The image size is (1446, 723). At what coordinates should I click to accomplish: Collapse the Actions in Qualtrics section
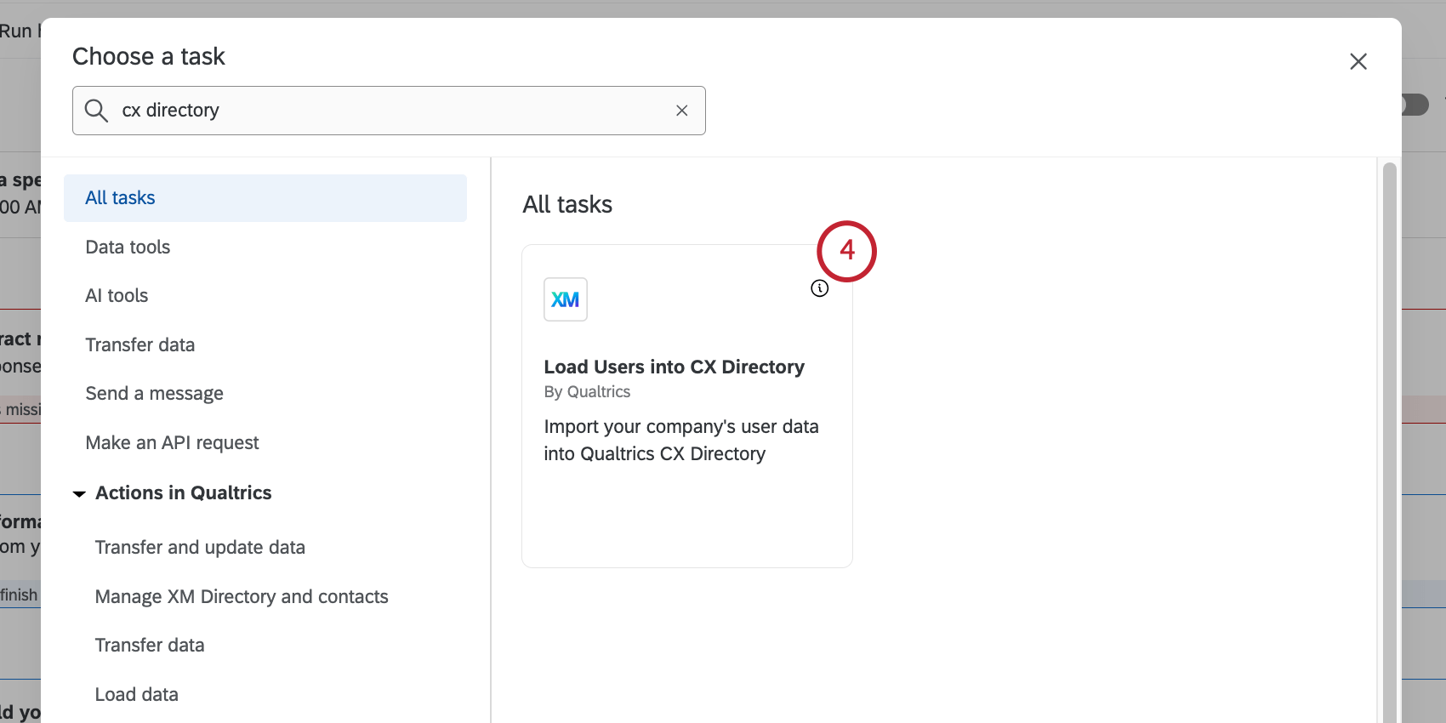point(79,493)
